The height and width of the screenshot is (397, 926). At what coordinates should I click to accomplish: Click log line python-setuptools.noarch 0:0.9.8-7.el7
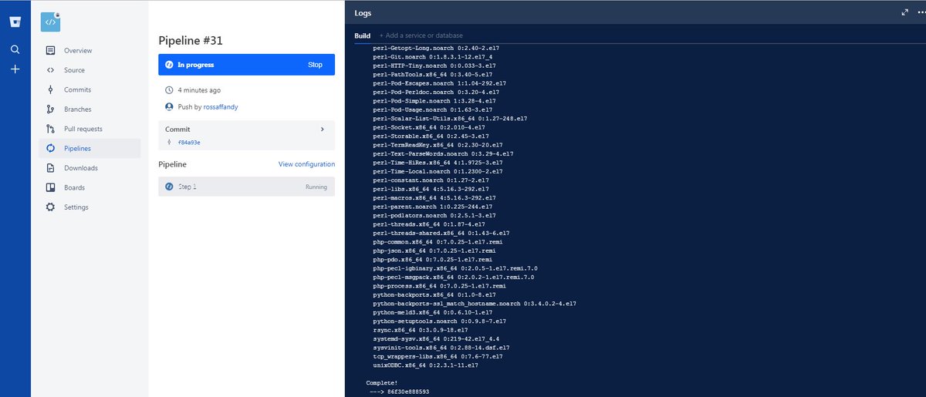coord(440,321)
